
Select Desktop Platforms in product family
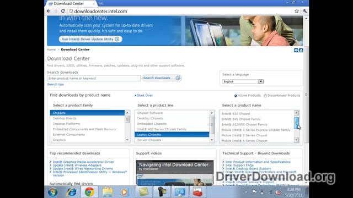(87, 124)
